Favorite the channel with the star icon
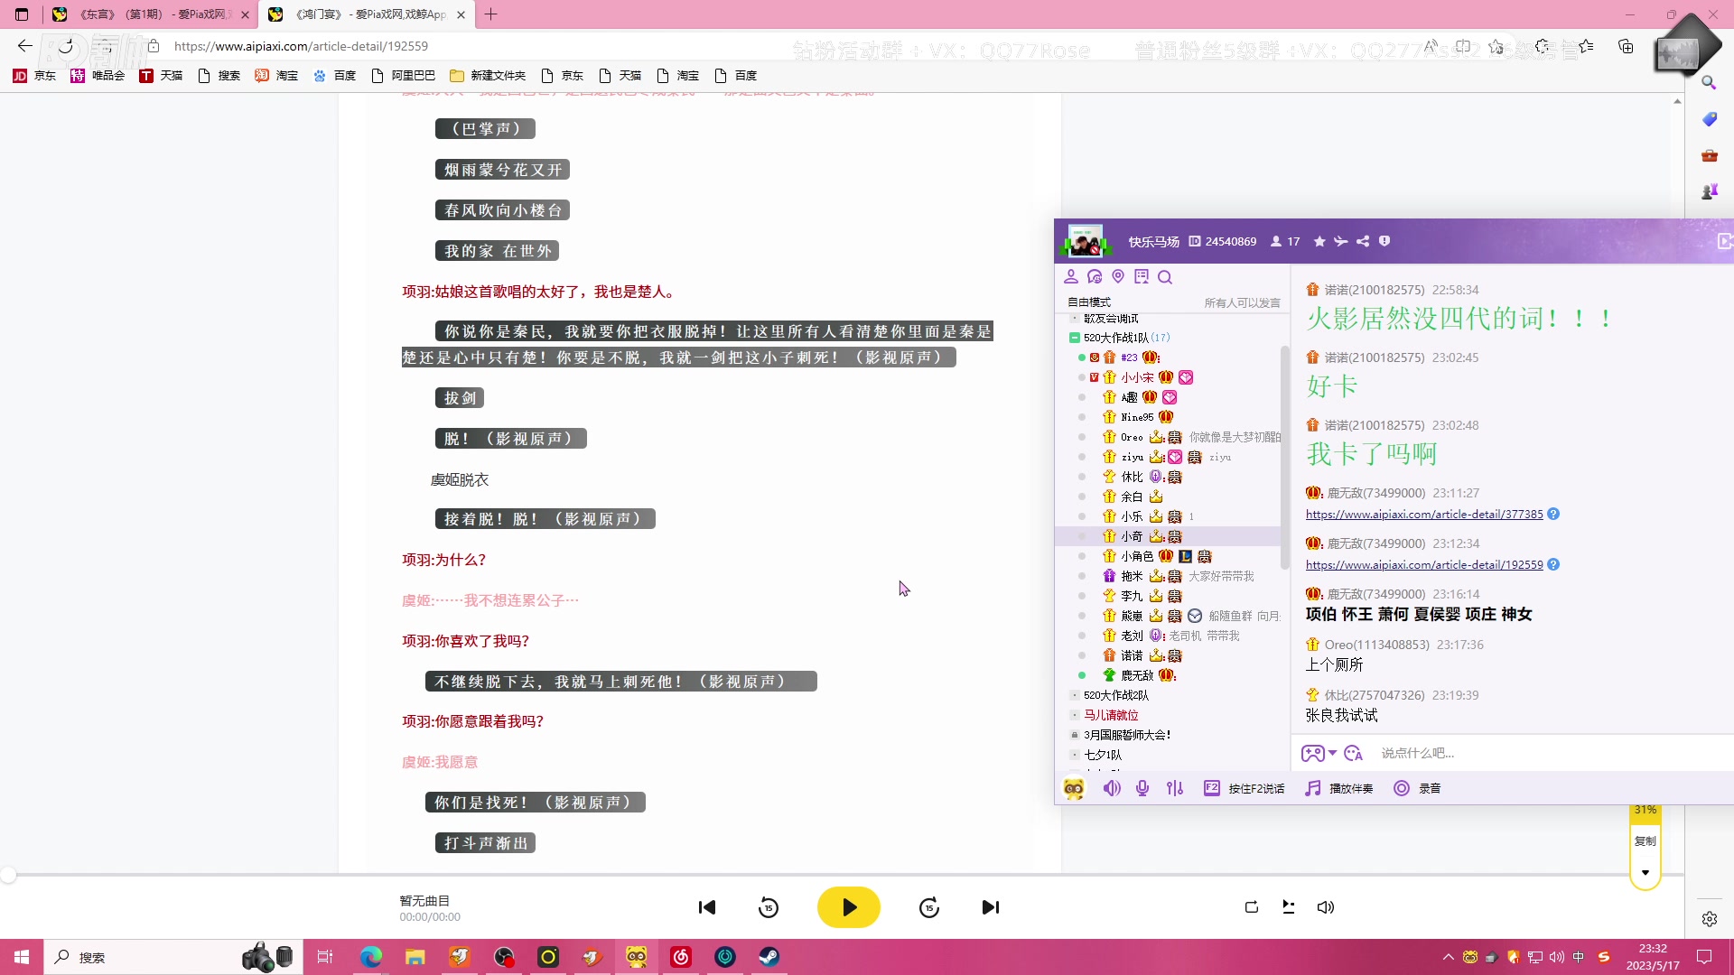Image resolution: width=1734 pixels, height=975 pixels. [x=1319, y=241]
